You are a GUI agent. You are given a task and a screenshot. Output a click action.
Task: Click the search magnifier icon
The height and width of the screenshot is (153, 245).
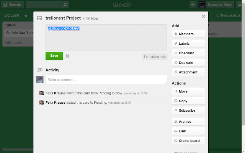tap(65, 5)
